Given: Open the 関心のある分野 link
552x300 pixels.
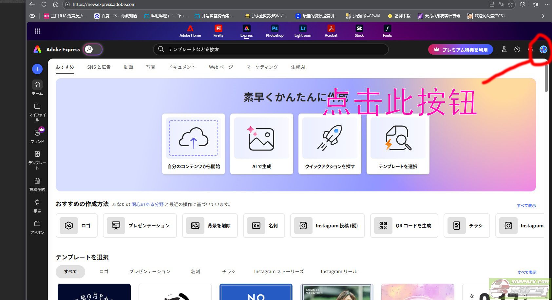Looking at the screenshot, I should pyautogui.click(x=147, y=204).
